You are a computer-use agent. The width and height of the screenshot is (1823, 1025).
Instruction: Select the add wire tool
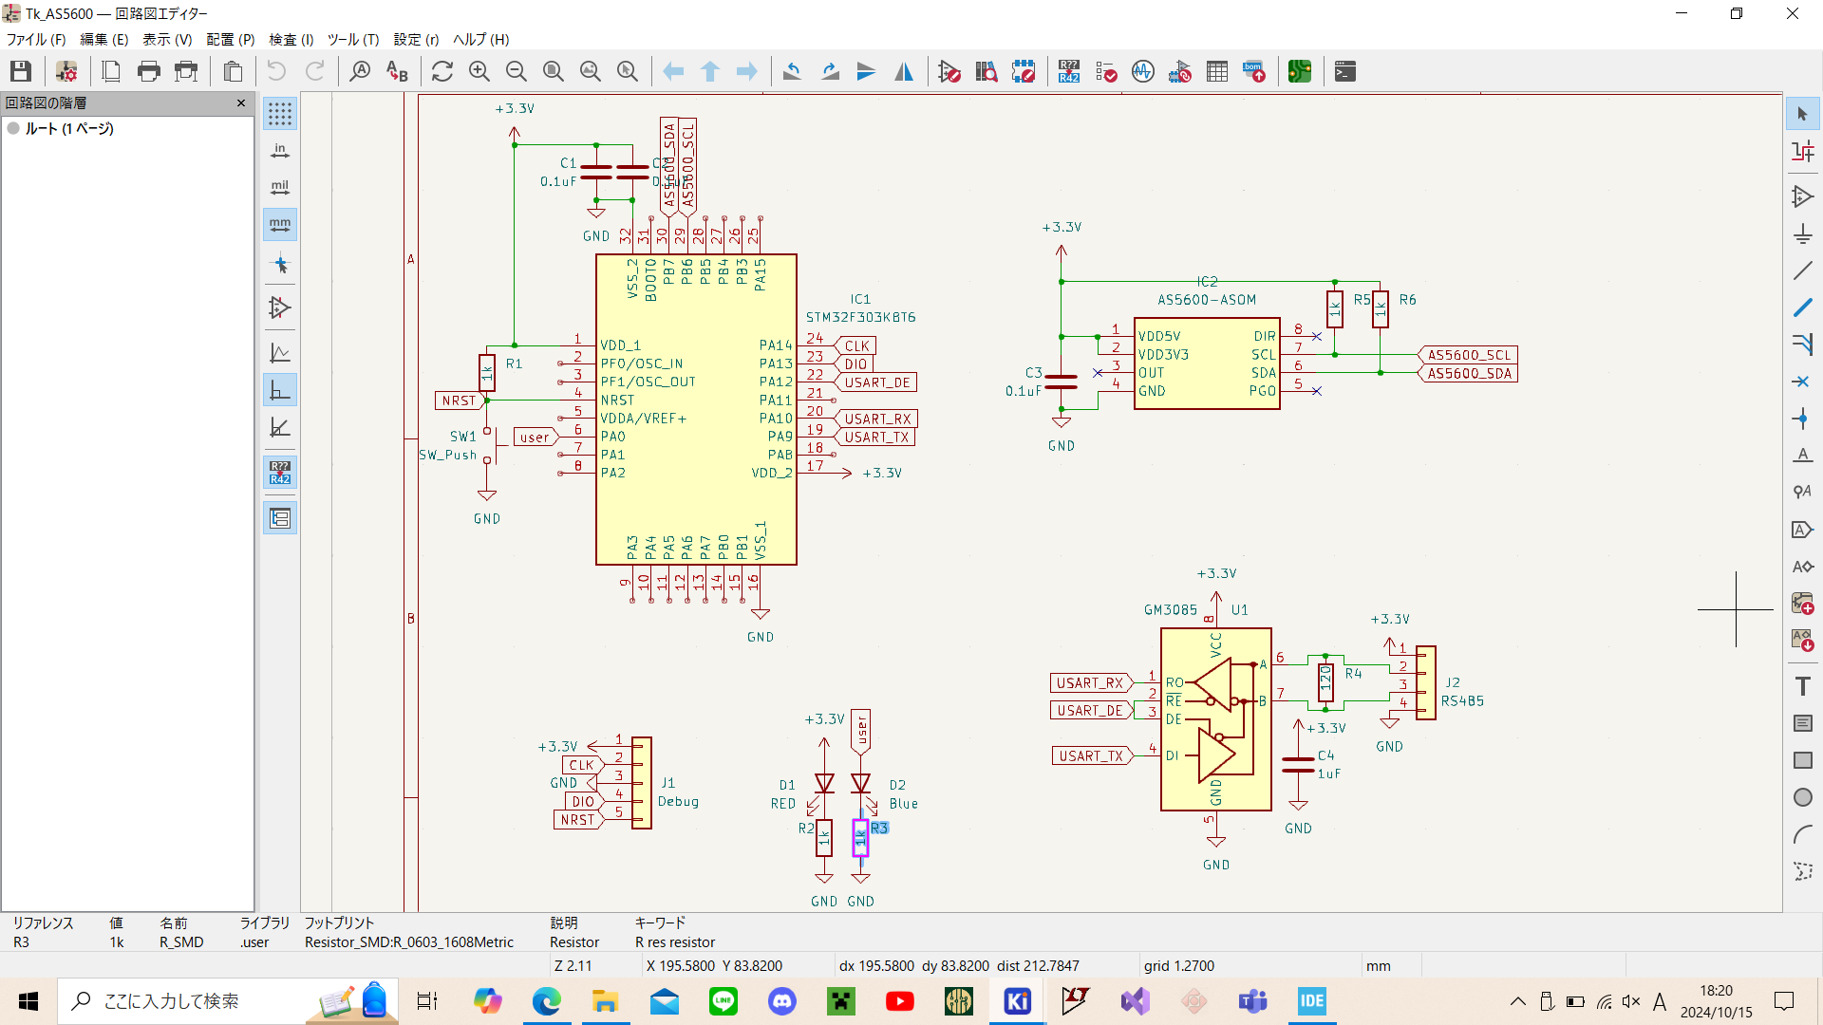tap(1802, 270)
